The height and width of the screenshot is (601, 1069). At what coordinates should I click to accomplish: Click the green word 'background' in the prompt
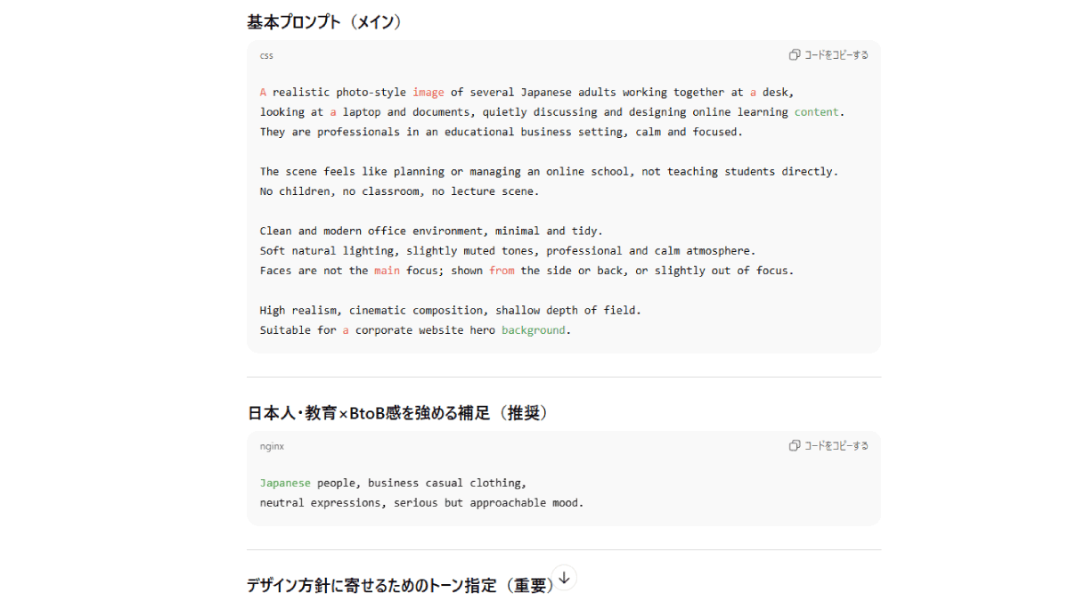[533, 330]
